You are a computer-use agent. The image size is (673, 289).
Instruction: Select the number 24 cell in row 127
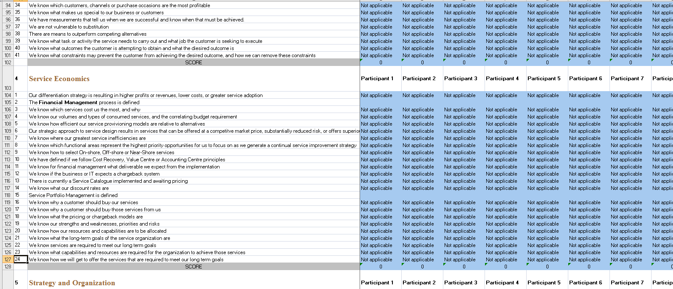[21, 260]
